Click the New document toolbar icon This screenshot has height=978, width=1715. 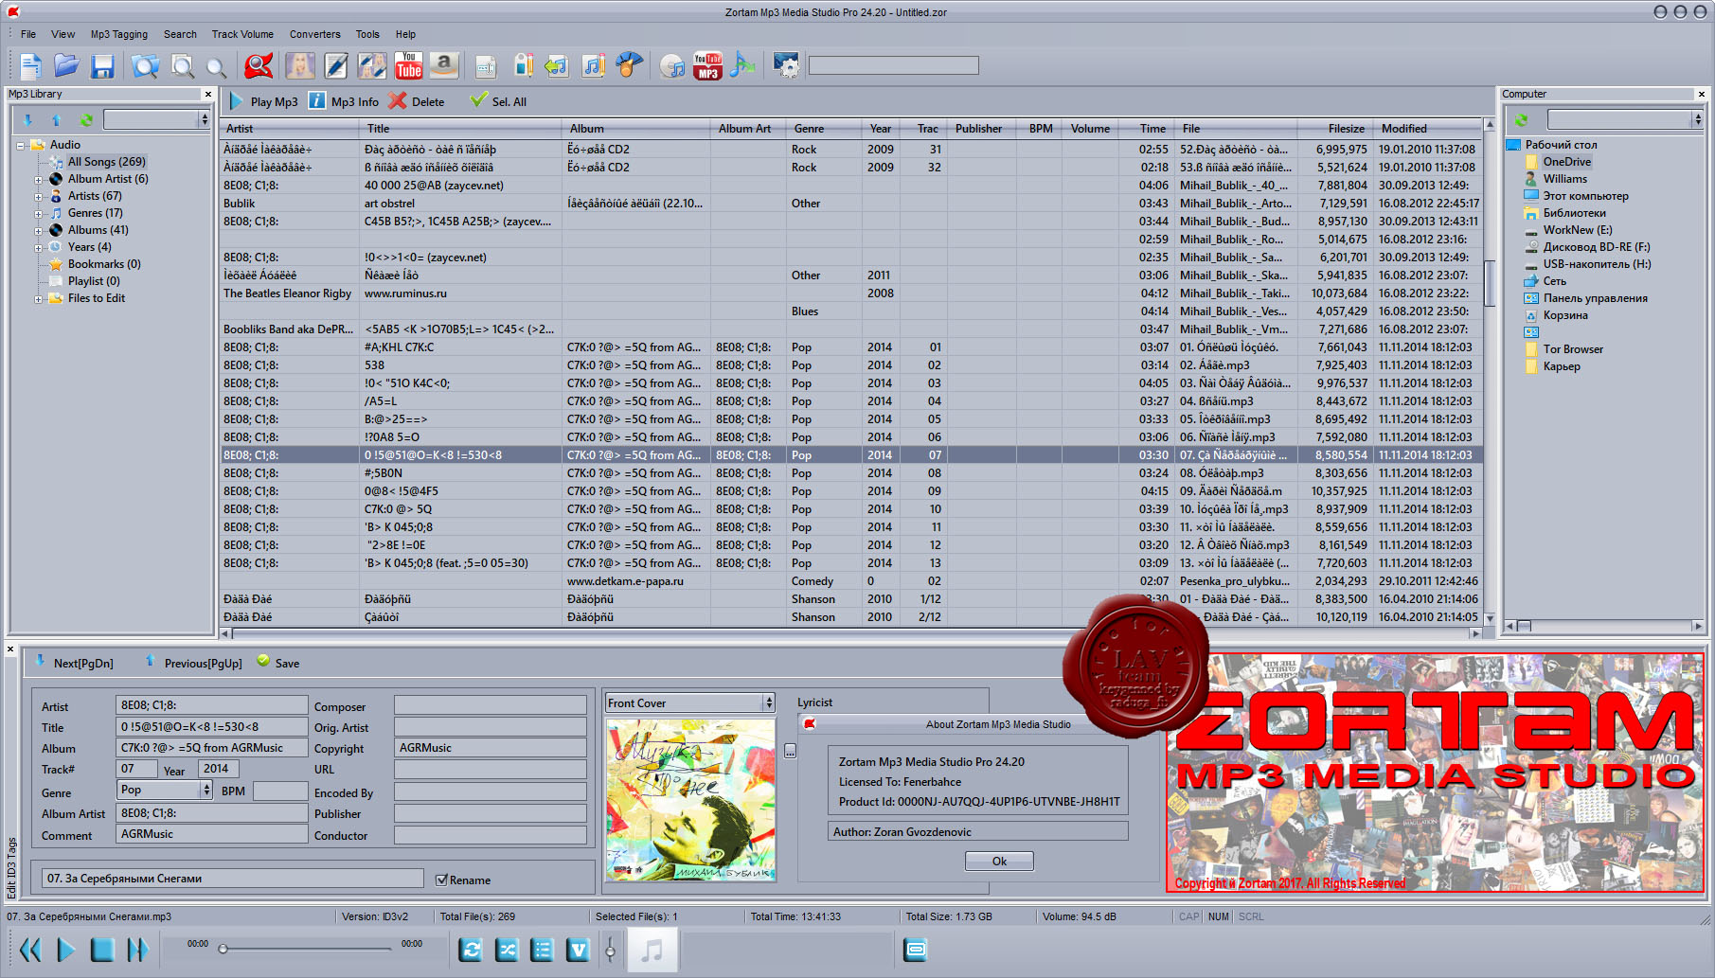[x=30, y=65]
